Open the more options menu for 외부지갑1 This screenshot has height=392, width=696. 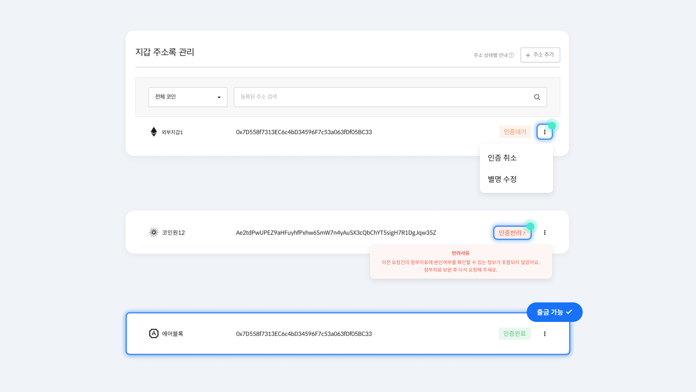pos(544,132)
